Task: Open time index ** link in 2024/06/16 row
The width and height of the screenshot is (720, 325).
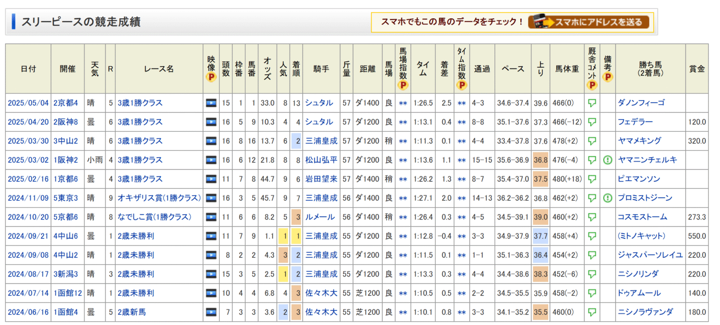Action: coord(462,313)
